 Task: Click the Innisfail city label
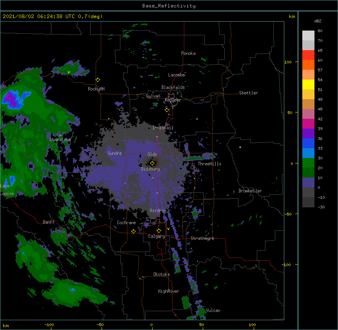click(163, 128)
